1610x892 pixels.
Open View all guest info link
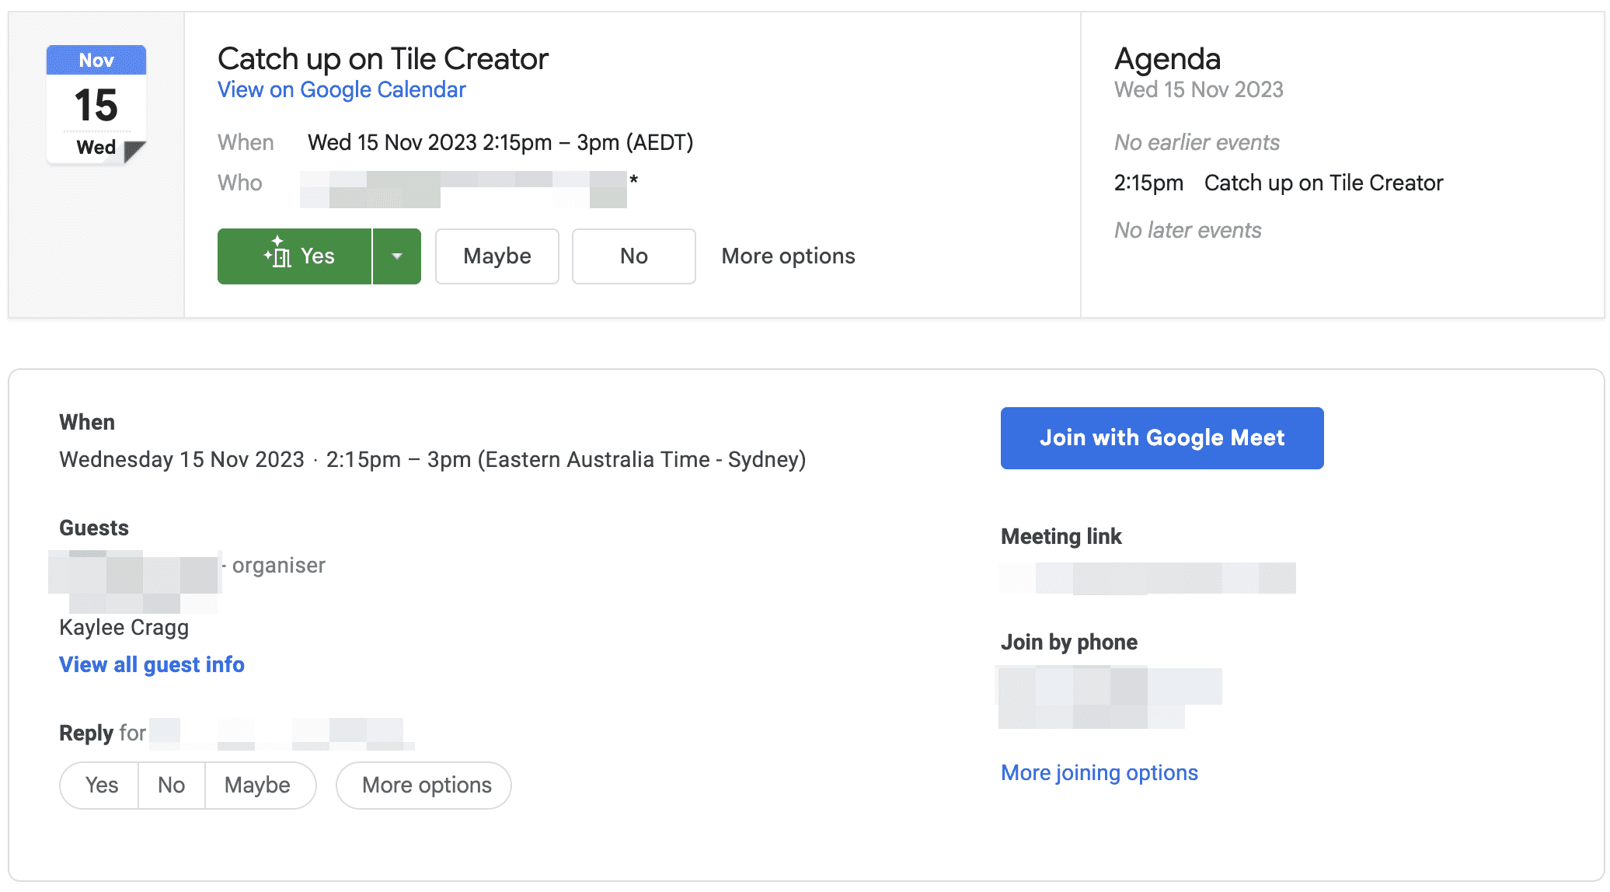[152, 665]
